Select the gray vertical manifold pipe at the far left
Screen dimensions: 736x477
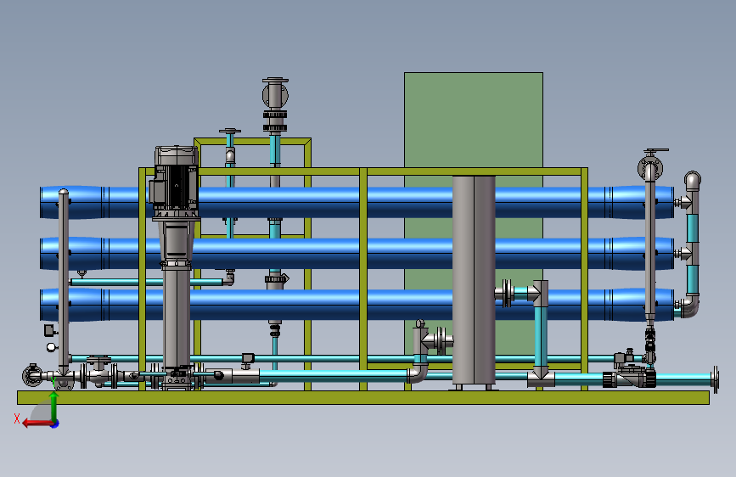(64, 282)
